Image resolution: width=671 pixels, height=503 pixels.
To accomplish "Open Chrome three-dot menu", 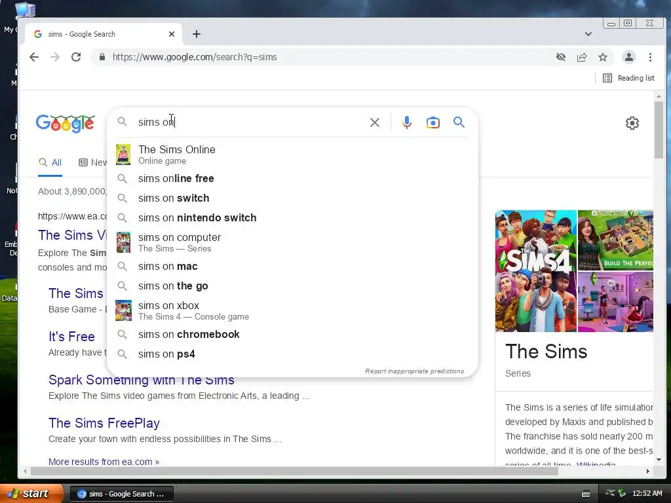I will [x=650, y=57].
